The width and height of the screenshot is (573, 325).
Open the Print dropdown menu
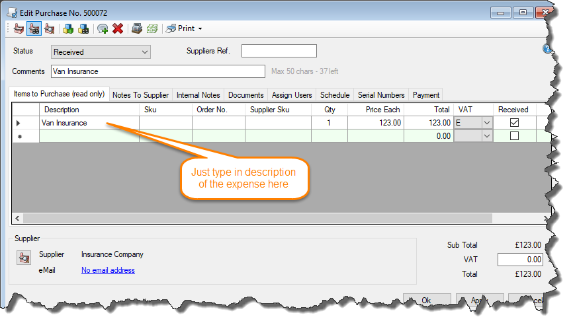[x=185, y=28]
